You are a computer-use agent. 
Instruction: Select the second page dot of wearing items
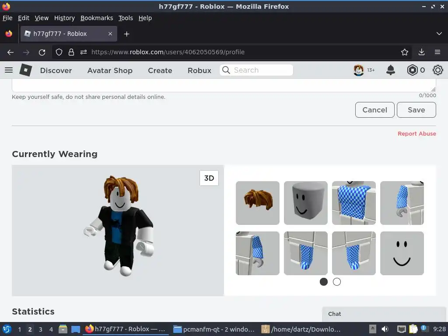(337, 282)
